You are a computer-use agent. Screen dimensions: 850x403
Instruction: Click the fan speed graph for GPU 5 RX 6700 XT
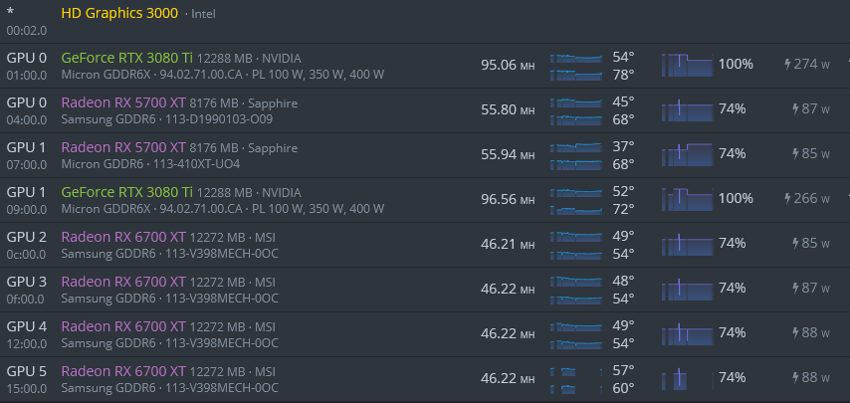[688, 377]
